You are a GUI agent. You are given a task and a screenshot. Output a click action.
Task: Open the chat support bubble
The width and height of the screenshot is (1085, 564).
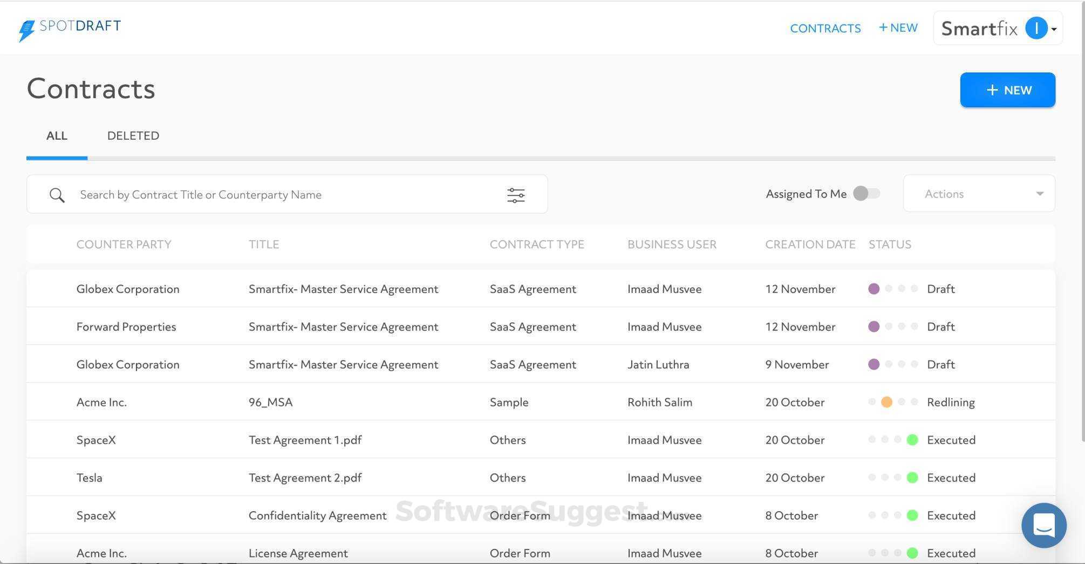coord(1043,525)
